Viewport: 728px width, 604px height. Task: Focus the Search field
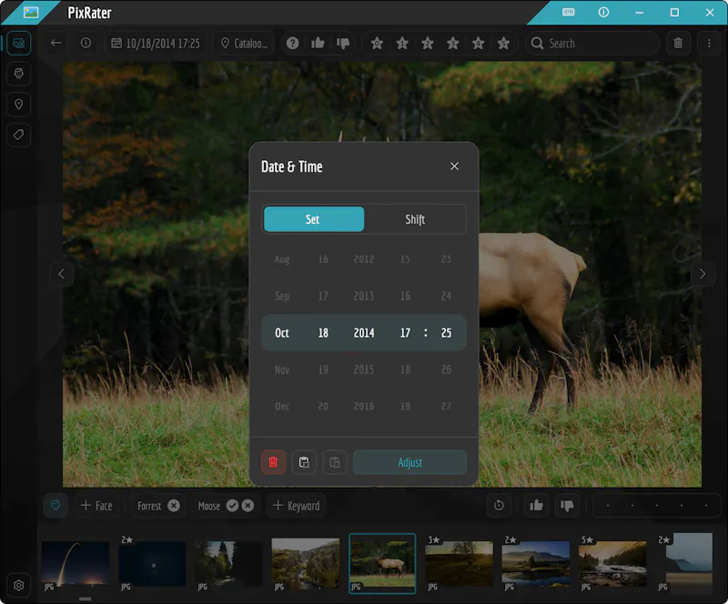coord(592,43)
